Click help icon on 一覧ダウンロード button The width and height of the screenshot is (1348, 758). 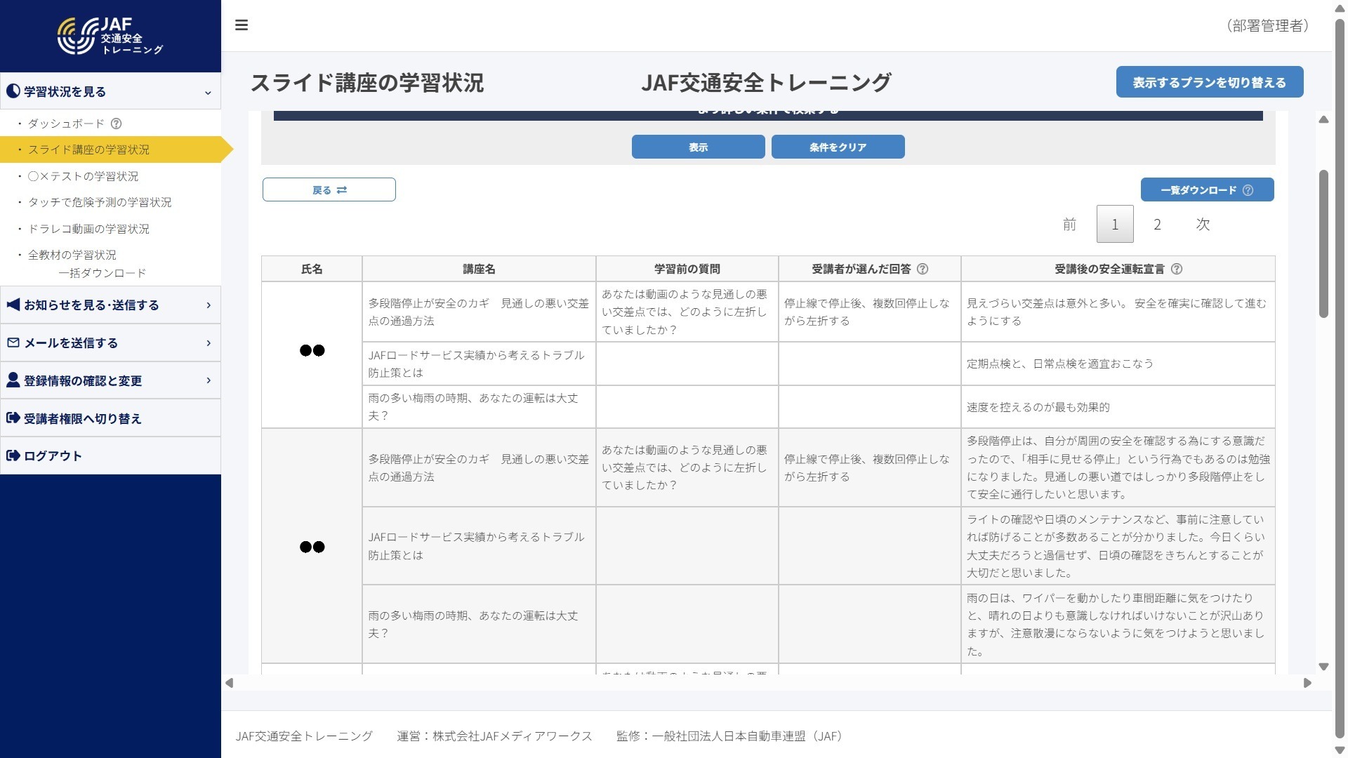click(1248, 190)
